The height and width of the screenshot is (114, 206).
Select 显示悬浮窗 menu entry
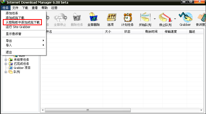[24, 34]
